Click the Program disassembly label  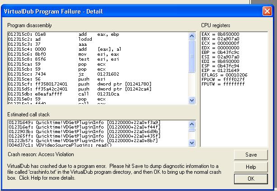point(29,25)
